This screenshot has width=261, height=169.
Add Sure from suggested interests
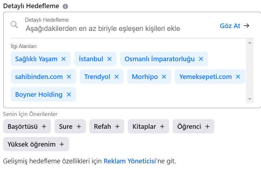(70, 126)
